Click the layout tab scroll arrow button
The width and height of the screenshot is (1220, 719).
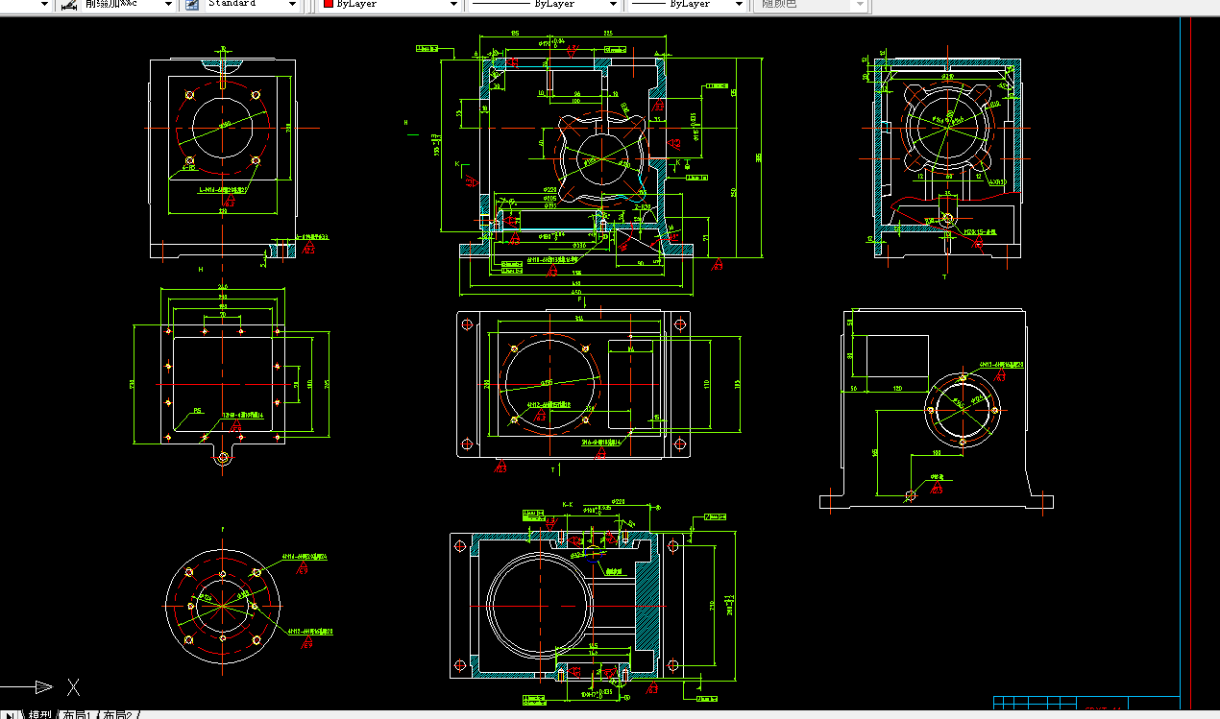click(11, 714)
